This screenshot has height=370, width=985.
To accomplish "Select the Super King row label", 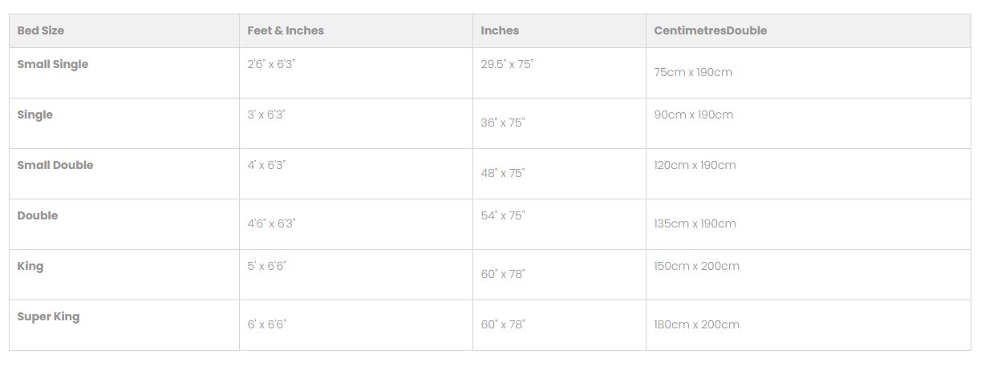I will (48, 316).
